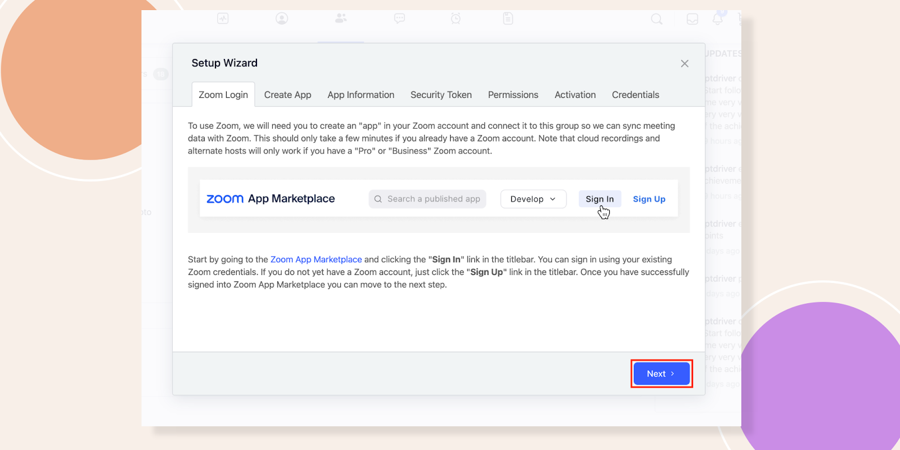Open the Credentials tab
Image resolution: width=900 pixels, height=450 pixels.
tap(636, 94)
